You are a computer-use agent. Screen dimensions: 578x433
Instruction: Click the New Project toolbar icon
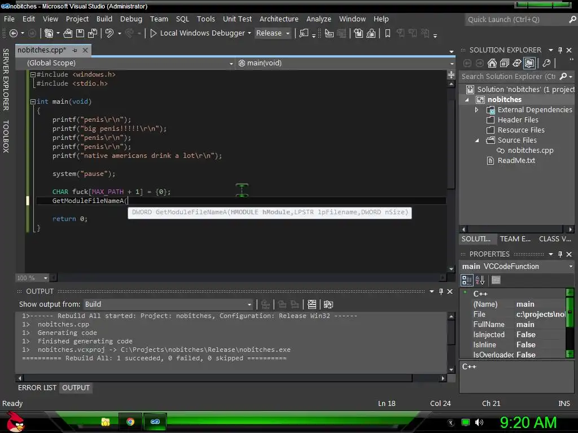pos(49,33)
